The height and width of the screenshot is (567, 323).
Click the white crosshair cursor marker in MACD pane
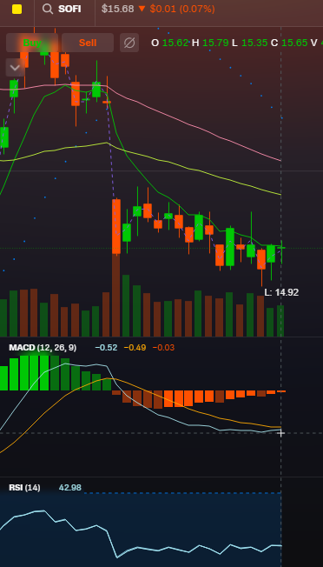coord(281,433)
